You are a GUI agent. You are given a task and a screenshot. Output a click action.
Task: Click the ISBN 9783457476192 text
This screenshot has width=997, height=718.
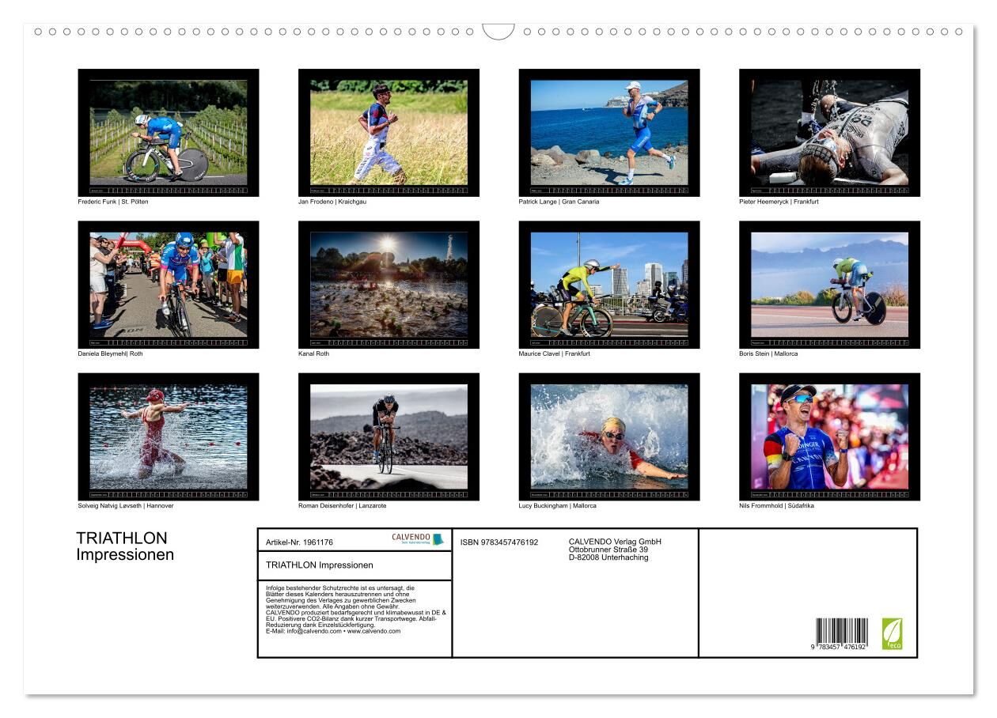(498, 542)
